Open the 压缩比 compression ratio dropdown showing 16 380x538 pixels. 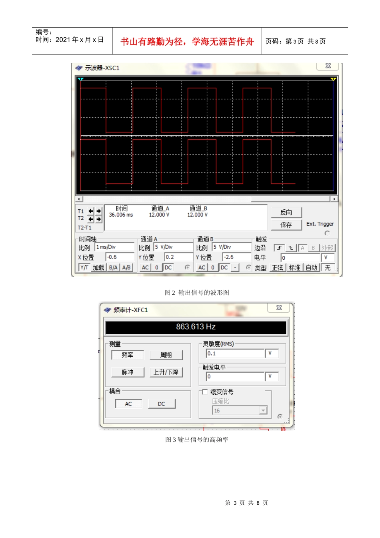tap(240, 410)
